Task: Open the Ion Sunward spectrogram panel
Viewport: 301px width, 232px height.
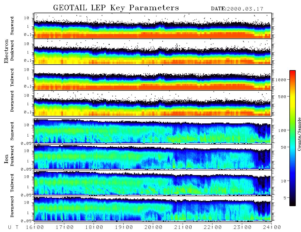Action: coord(153,131)
